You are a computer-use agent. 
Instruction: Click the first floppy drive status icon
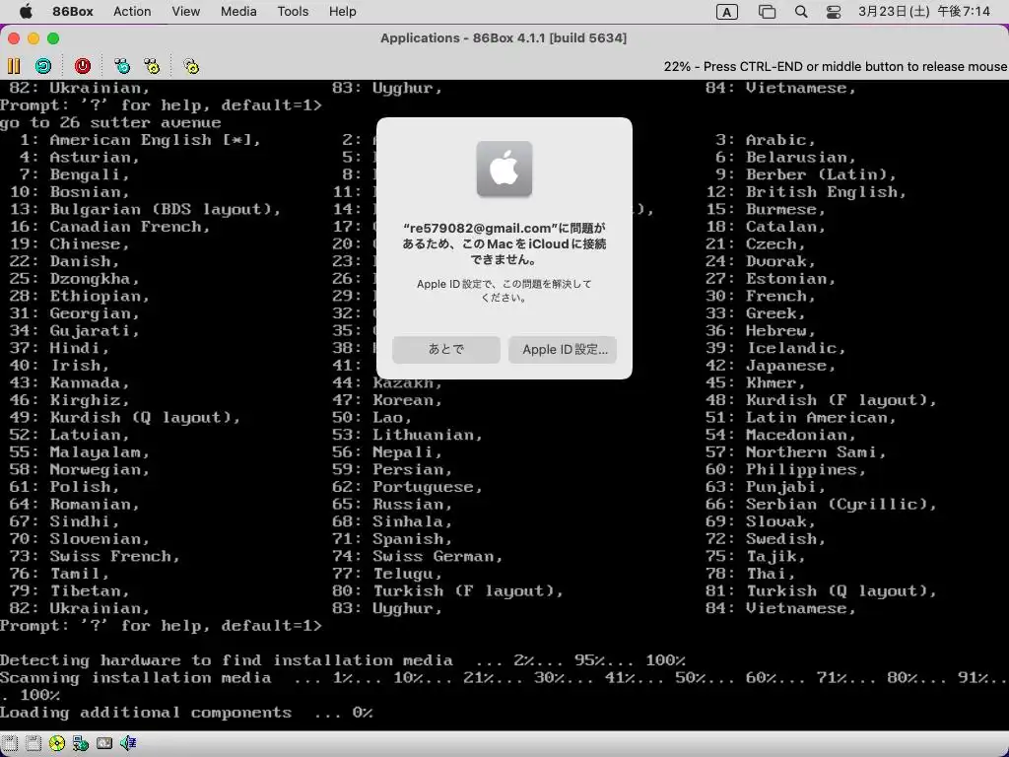(10, 743)
